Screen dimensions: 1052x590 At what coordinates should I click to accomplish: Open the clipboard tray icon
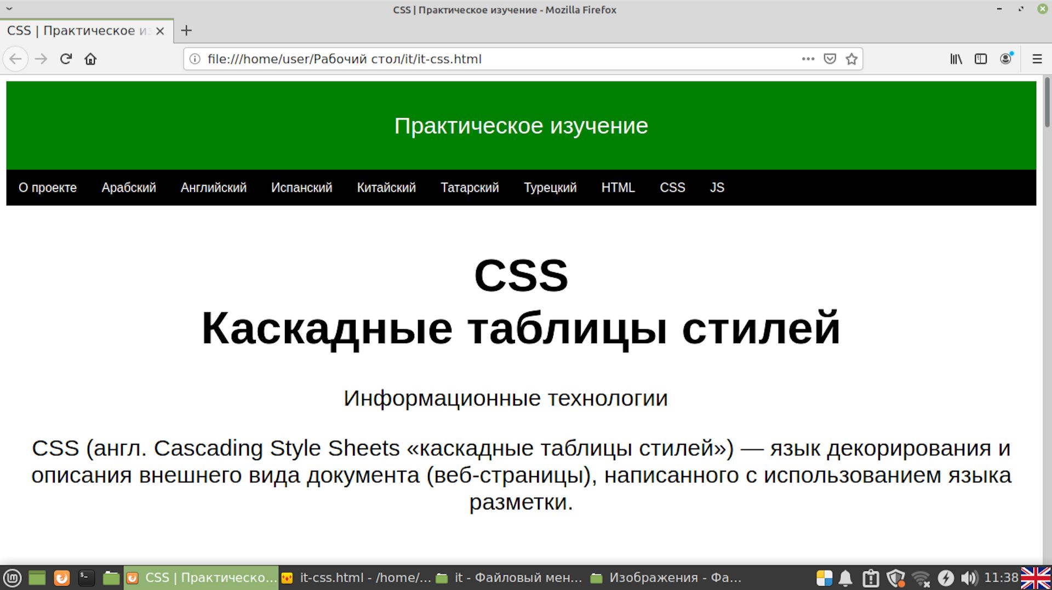pyautogui.click(x=871, y=578)
